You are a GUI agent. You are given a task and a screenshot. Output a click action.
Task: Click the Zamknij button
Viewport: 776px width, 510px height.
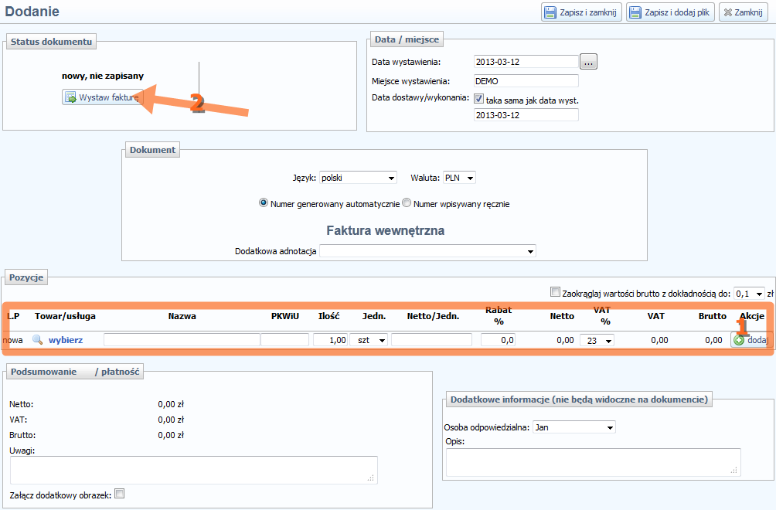click(x=743, y=12)
